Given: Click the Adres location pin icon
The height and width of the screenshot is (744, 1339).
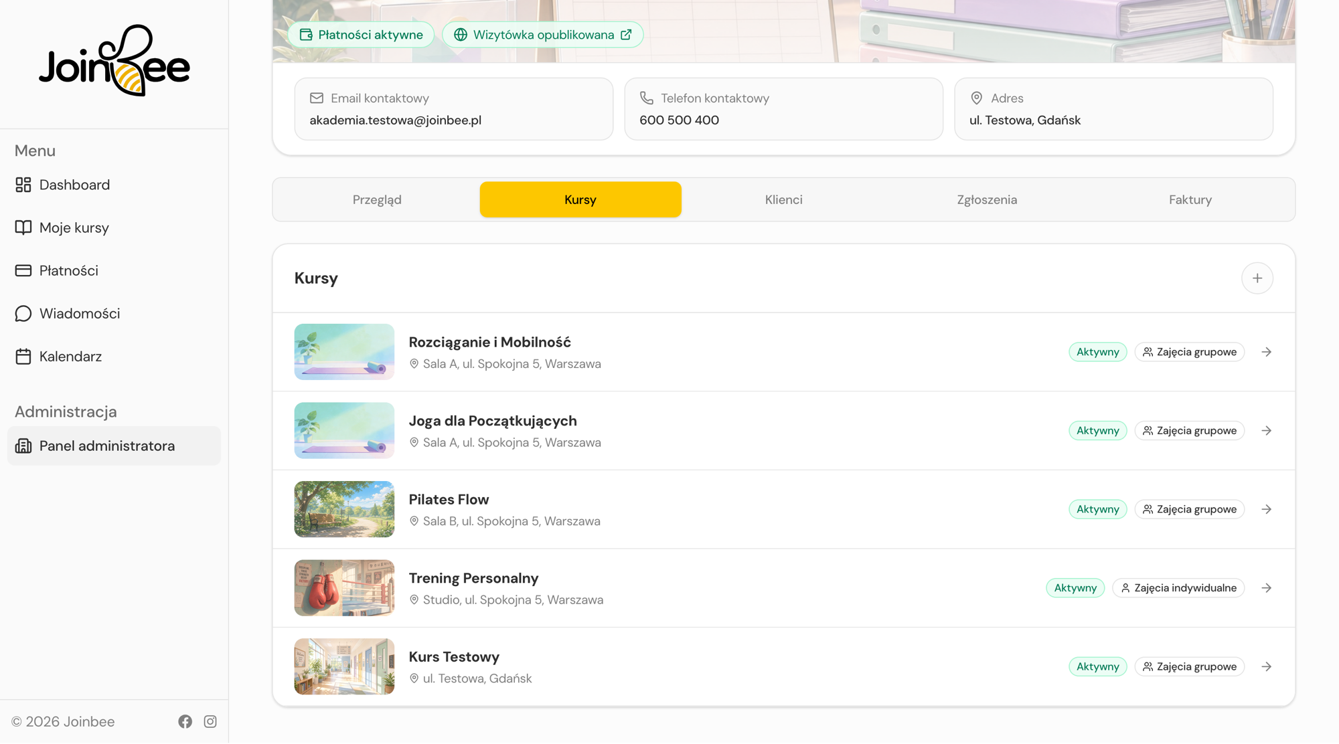Looking at the screenshot, I should pyautogui.click(x=977, y=98).
